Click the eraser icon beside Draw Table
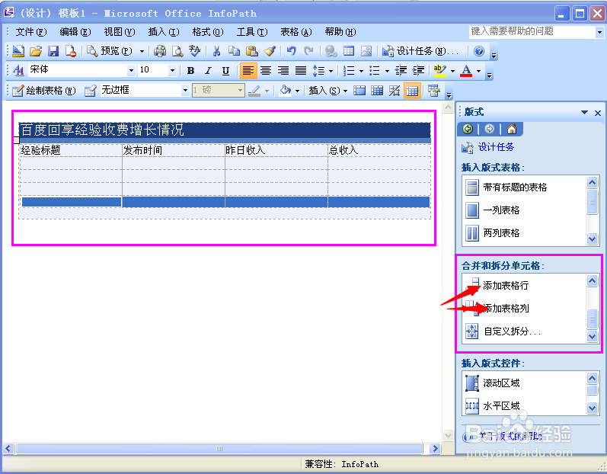This screenshot has width=607, height=474. pos(90,91)
